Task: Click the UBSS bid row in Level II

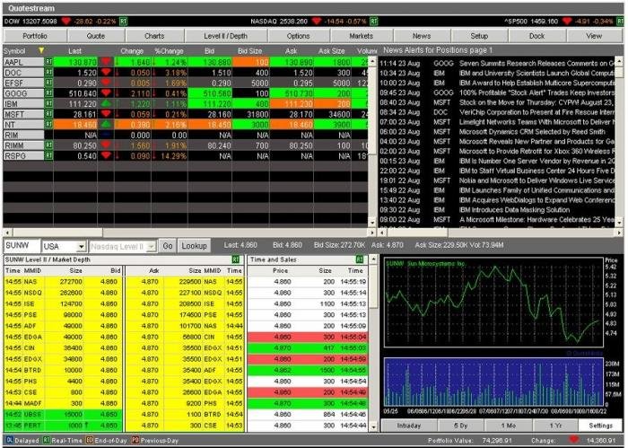Action: pyautogui.click(x=63, y=415)
